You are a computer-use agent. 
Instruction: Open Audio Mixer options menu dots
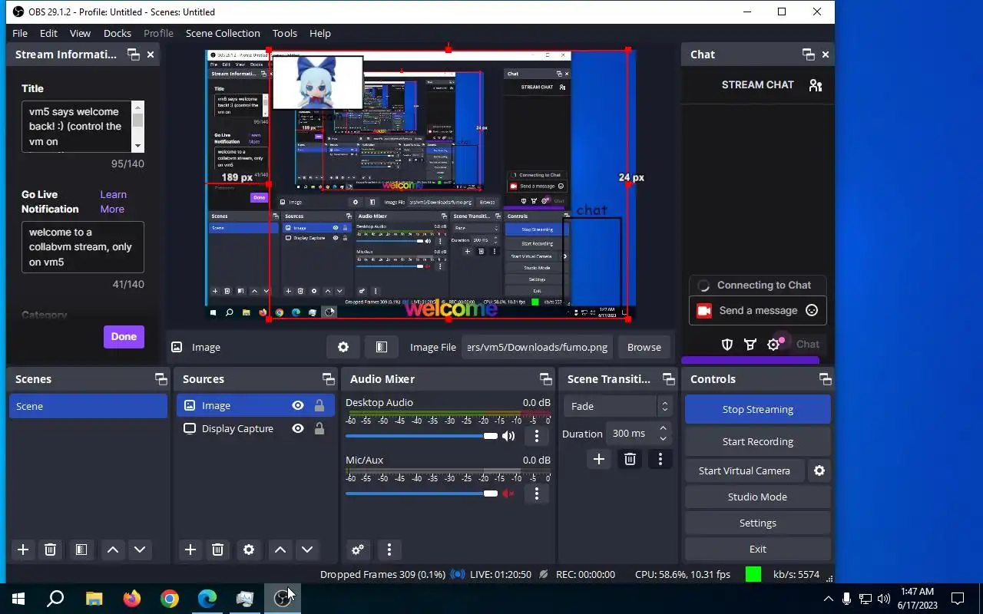click(x=389, y=550)
